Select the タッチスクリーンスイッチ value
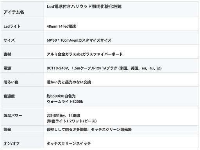The height and width of the screenshot is (150, 200). click(x=69, y=143)
